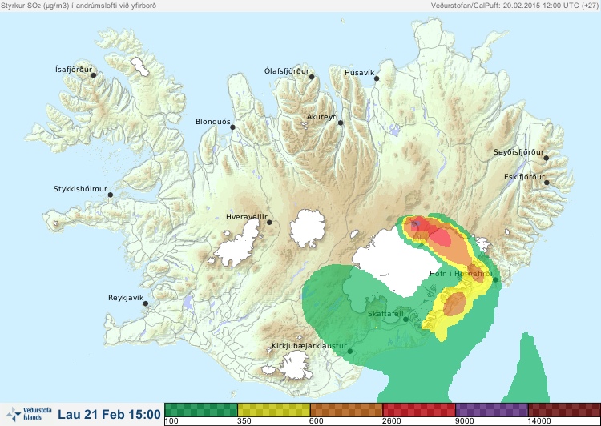Click the Ísafjörður marker dot
This screenshot has width=601, height=426.
point(93,75)
